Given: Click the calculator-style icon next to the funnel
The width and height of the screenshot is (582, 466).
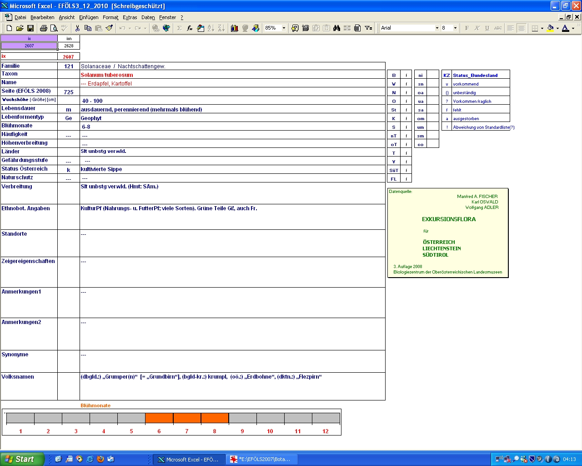Looking at the screenshot, I should 357,28.
